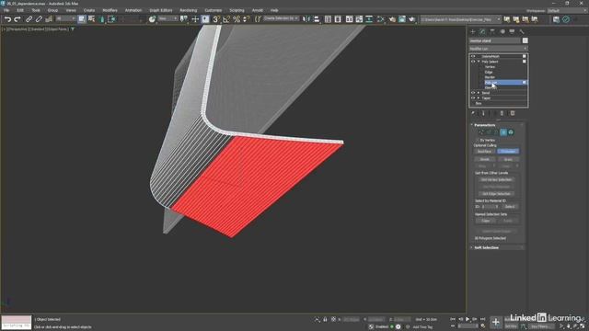Click the Redo arrow in the main toolbar
This screenshot has width=589, height=331.
[x=17, y=19]
